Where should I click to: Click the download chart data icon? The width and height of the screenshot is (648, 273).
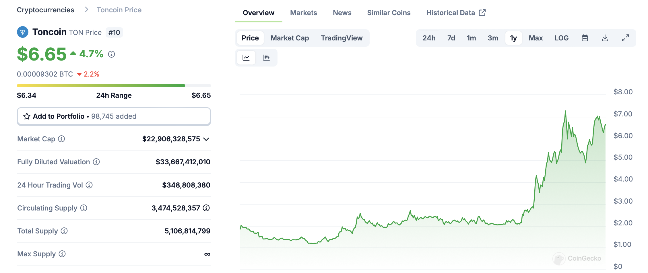tap(605, 38)
